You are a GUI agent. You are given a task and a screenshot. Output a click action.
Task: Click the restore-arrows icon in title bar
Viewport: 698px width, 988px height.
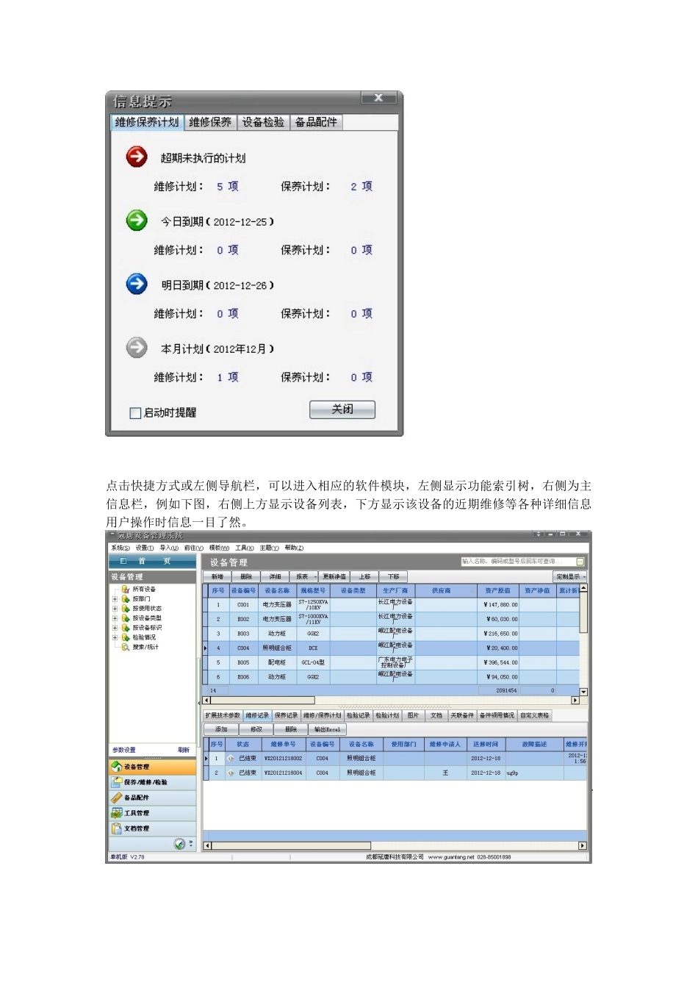(539, 534)
